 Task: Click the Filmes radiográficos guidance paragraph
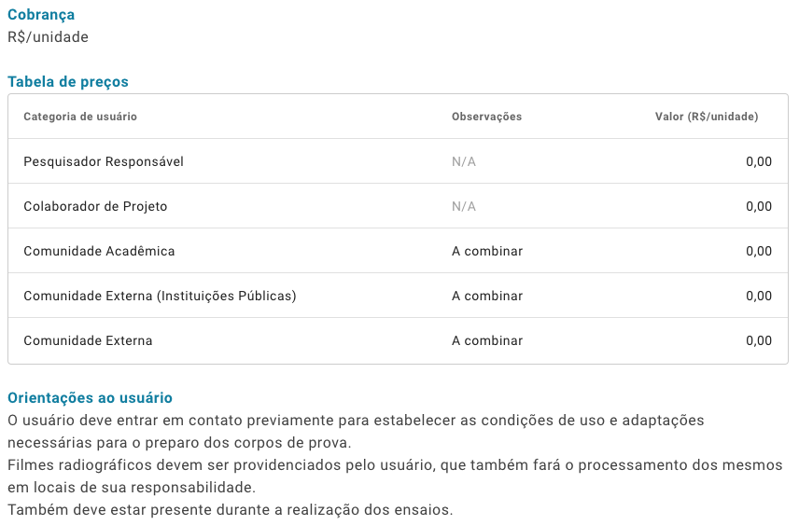point(395,477)
